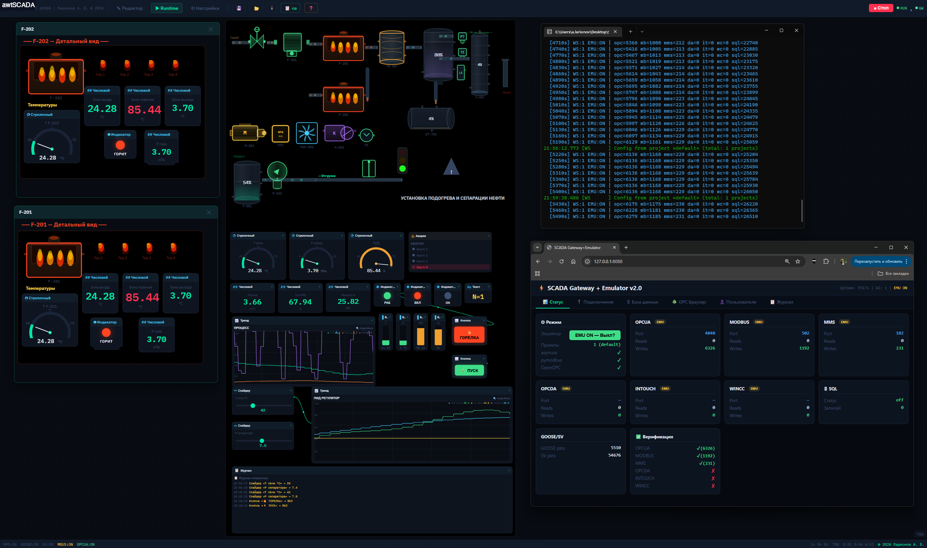Close the F-202 detail panel
The width and height of the screenshot is (927, 548).
click(x=211, y=29)
